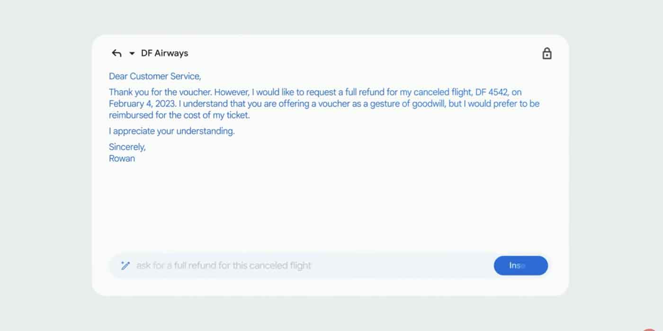
Task: Click the magic pencil Help me write icon
Action: tap(125, 266)
